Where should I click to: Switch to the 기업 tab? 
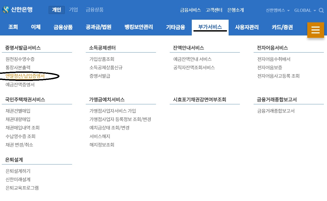coord(73,10)
